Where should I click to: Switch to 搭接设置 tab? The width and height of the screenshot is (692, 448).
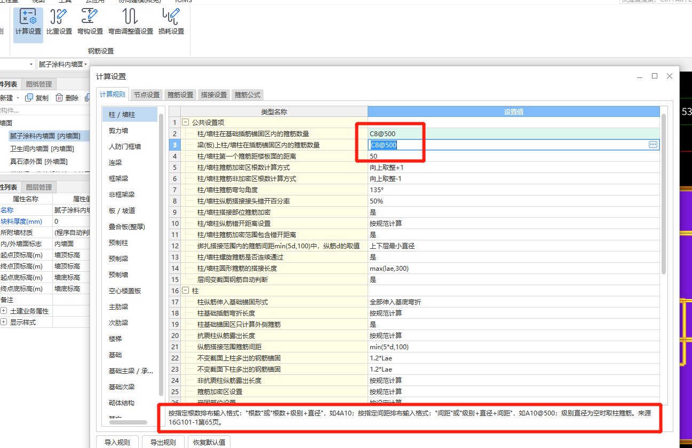[214, 95]
